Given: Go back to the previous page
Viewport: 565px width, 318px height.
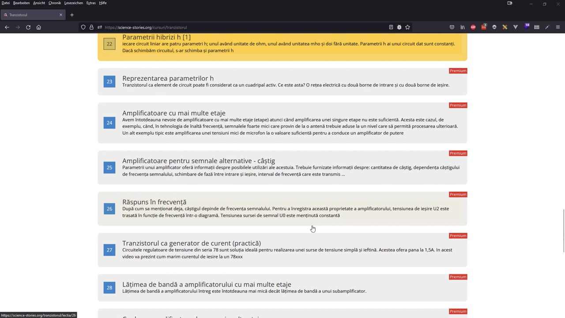Looking at the screenshot, I should [x=7, y=27].
